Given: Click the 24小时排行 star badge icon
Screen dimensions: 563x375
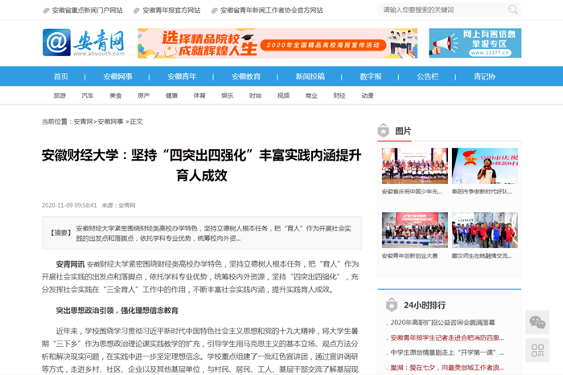Looking at the screenshot, I should pos(392,305).
